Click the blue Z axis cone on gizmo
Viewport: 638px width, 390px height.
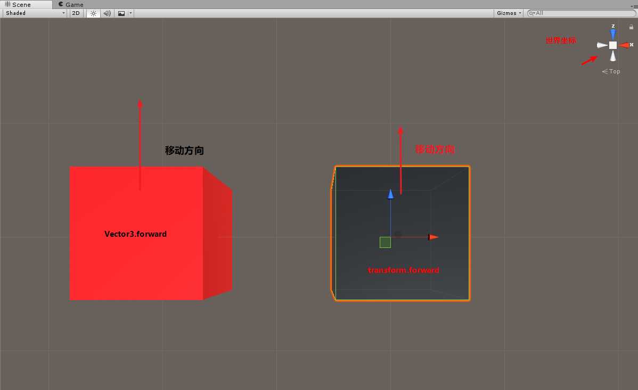pyautogui.click(x=613, y=34)
